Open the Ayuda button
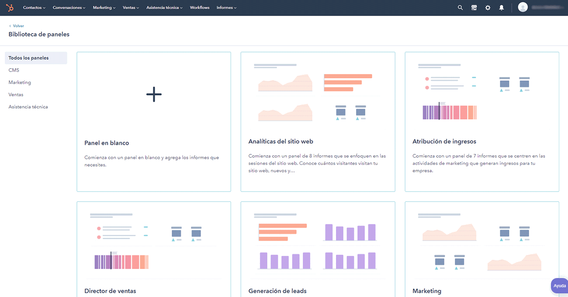568x297 pixels. (560, 285)
